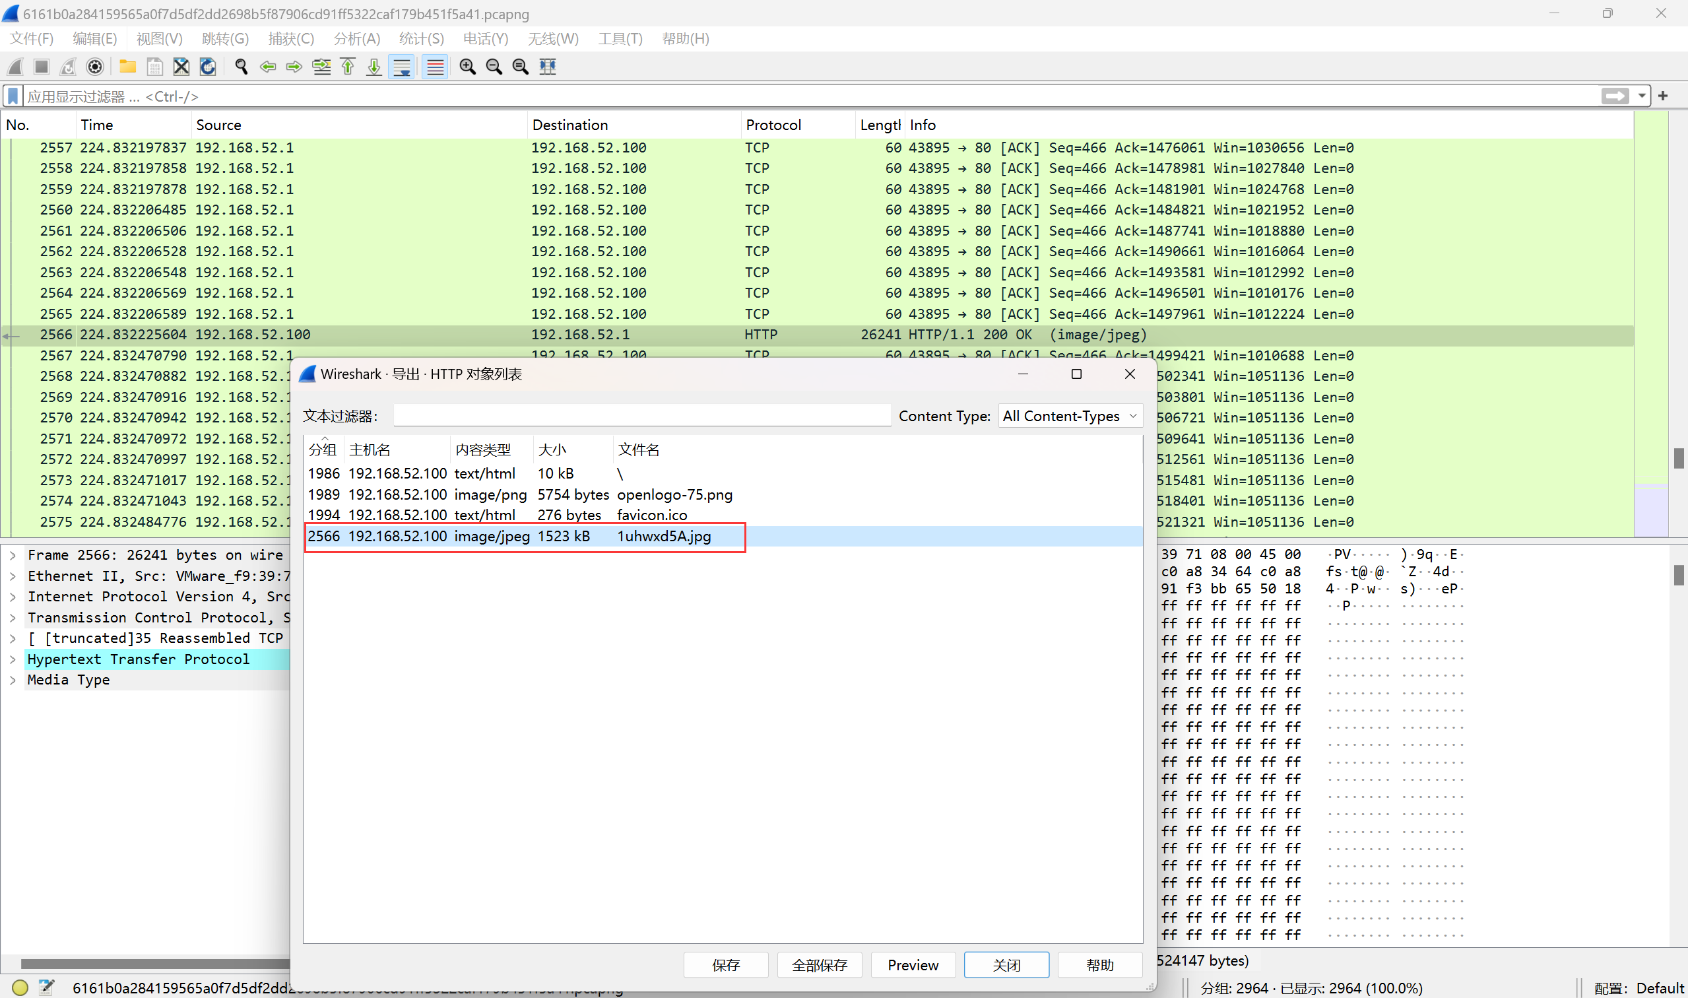Click the reload capture file icon

pos(208,67)
